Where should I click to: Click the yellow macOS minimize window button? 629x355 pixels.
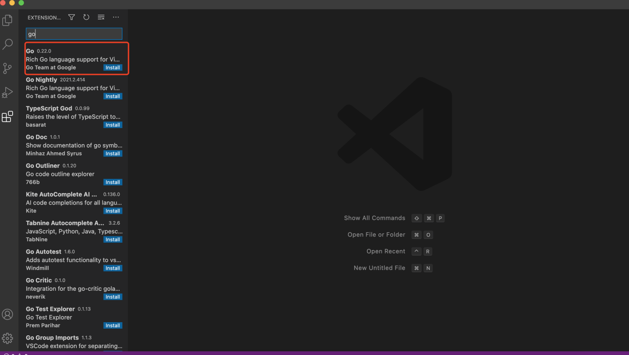12,3
